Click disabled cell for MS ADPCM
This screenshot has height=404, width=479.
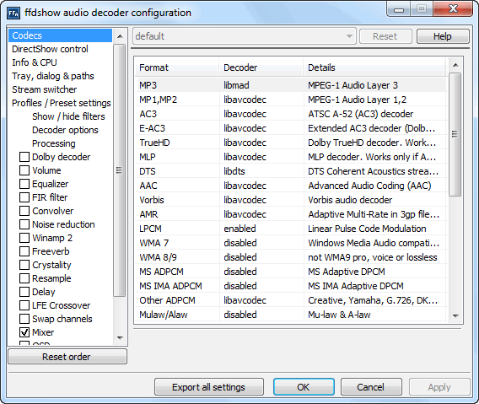[261, 272]
